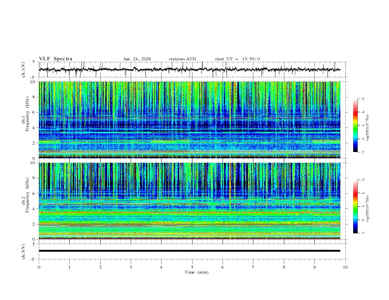Viewport: 389px width, 300px height.
Task: Click the "-7" tick on ch.2 color bar
Action: [362, 233]
